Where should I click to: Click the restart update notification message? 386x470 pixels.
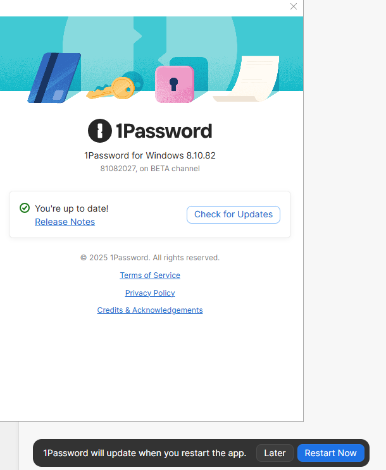pos(144,453)
